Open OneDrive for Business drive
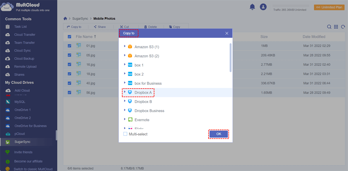This screenshot has width=348, height=171. pos(30,126)
